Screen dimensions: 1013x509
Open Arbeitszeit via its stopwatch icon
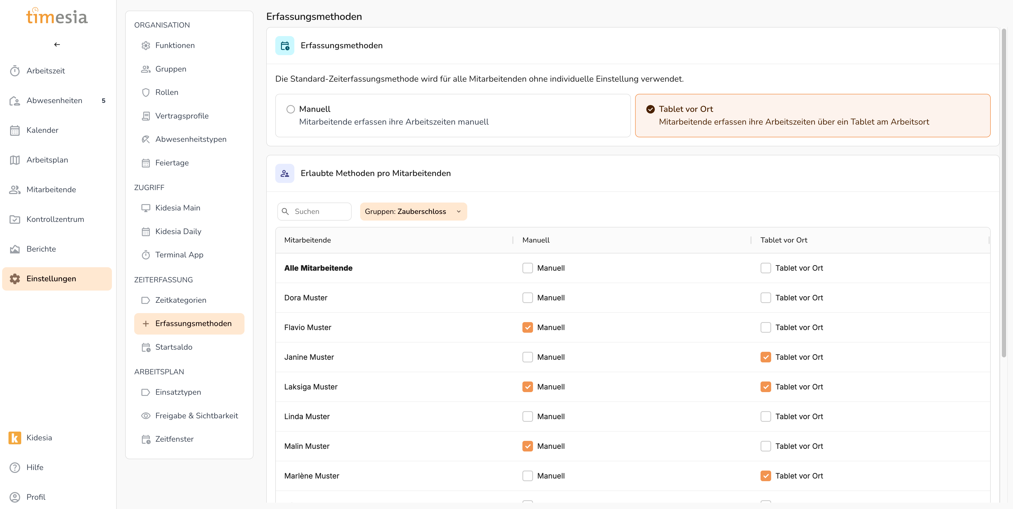pyautogui.click(x=15, y=71)
